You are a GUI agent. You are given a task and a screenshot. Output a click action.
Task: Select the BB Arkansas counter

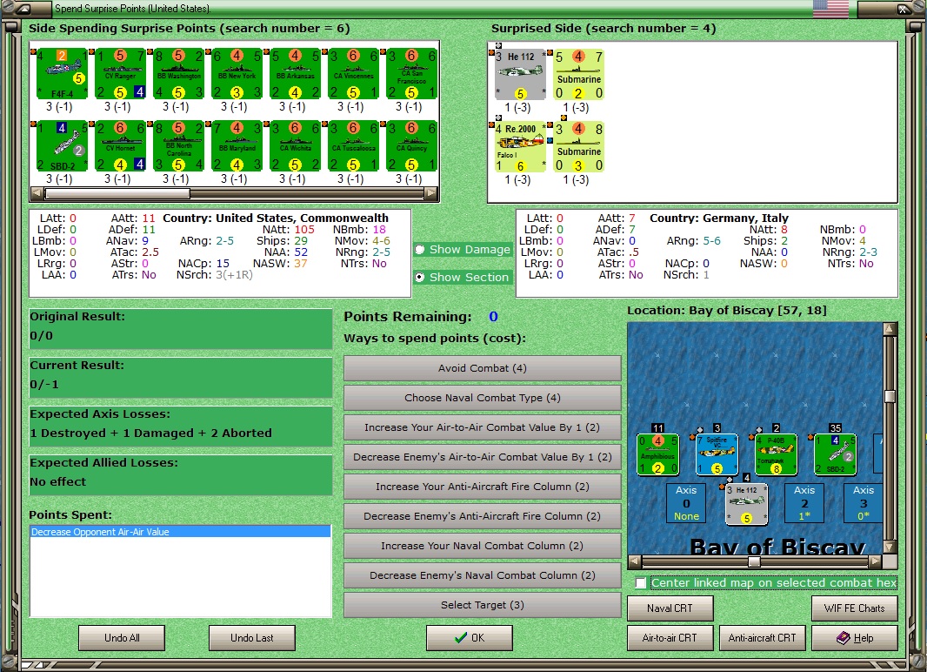click(x=295, y=73)
